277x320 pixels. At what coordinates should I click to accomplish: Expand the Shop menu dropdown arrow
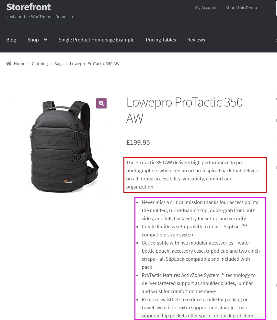46,40
